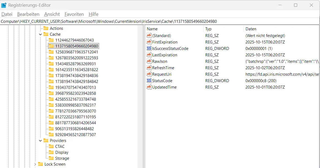The width and height of the screenshot is (320, 168).
Task: Click the Cache folder icon
Action: (46, 34)
